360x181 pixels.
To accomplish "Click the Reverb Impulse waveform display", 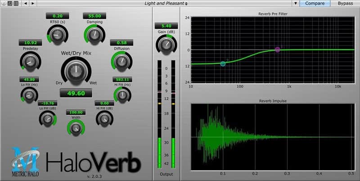I will point(273,137).
